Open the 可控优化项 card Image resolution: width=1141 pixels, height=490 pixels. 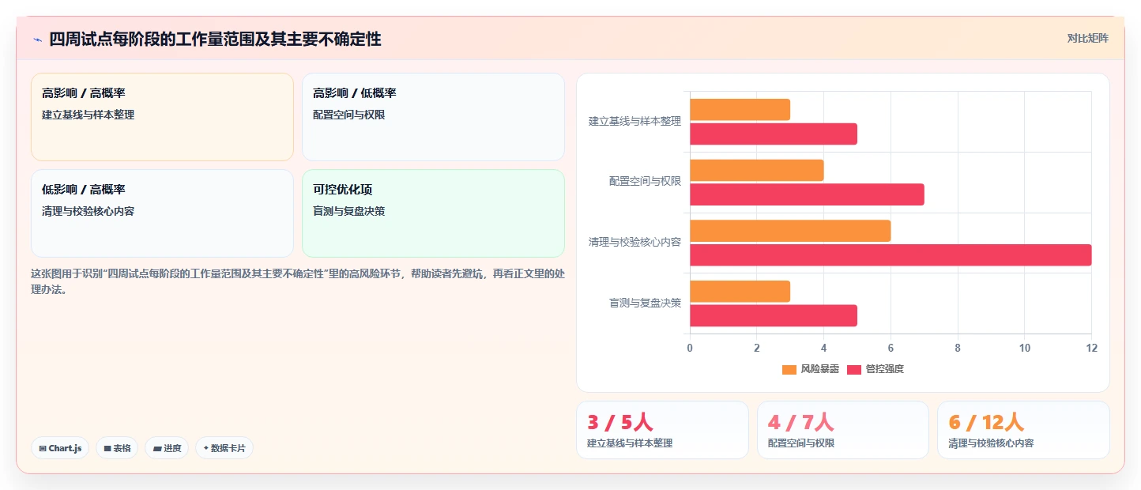click(x=433, y=213)
